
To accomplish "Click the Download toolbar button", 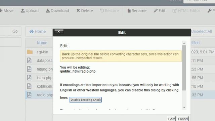I will pos(57,11).
